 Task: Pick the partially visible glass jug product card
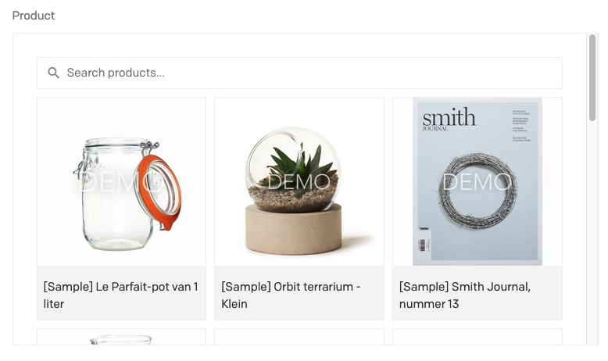point(121,337)
